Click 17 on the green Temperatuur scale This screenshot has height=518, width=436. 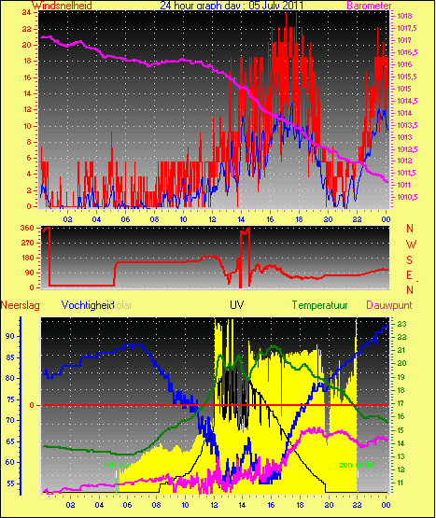(401, 403)
